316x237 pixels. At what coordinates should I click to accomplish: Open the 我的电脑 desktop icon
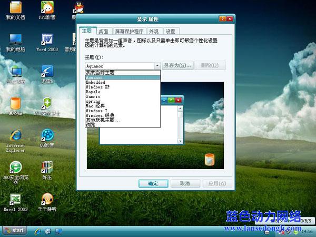pos(15,43)
